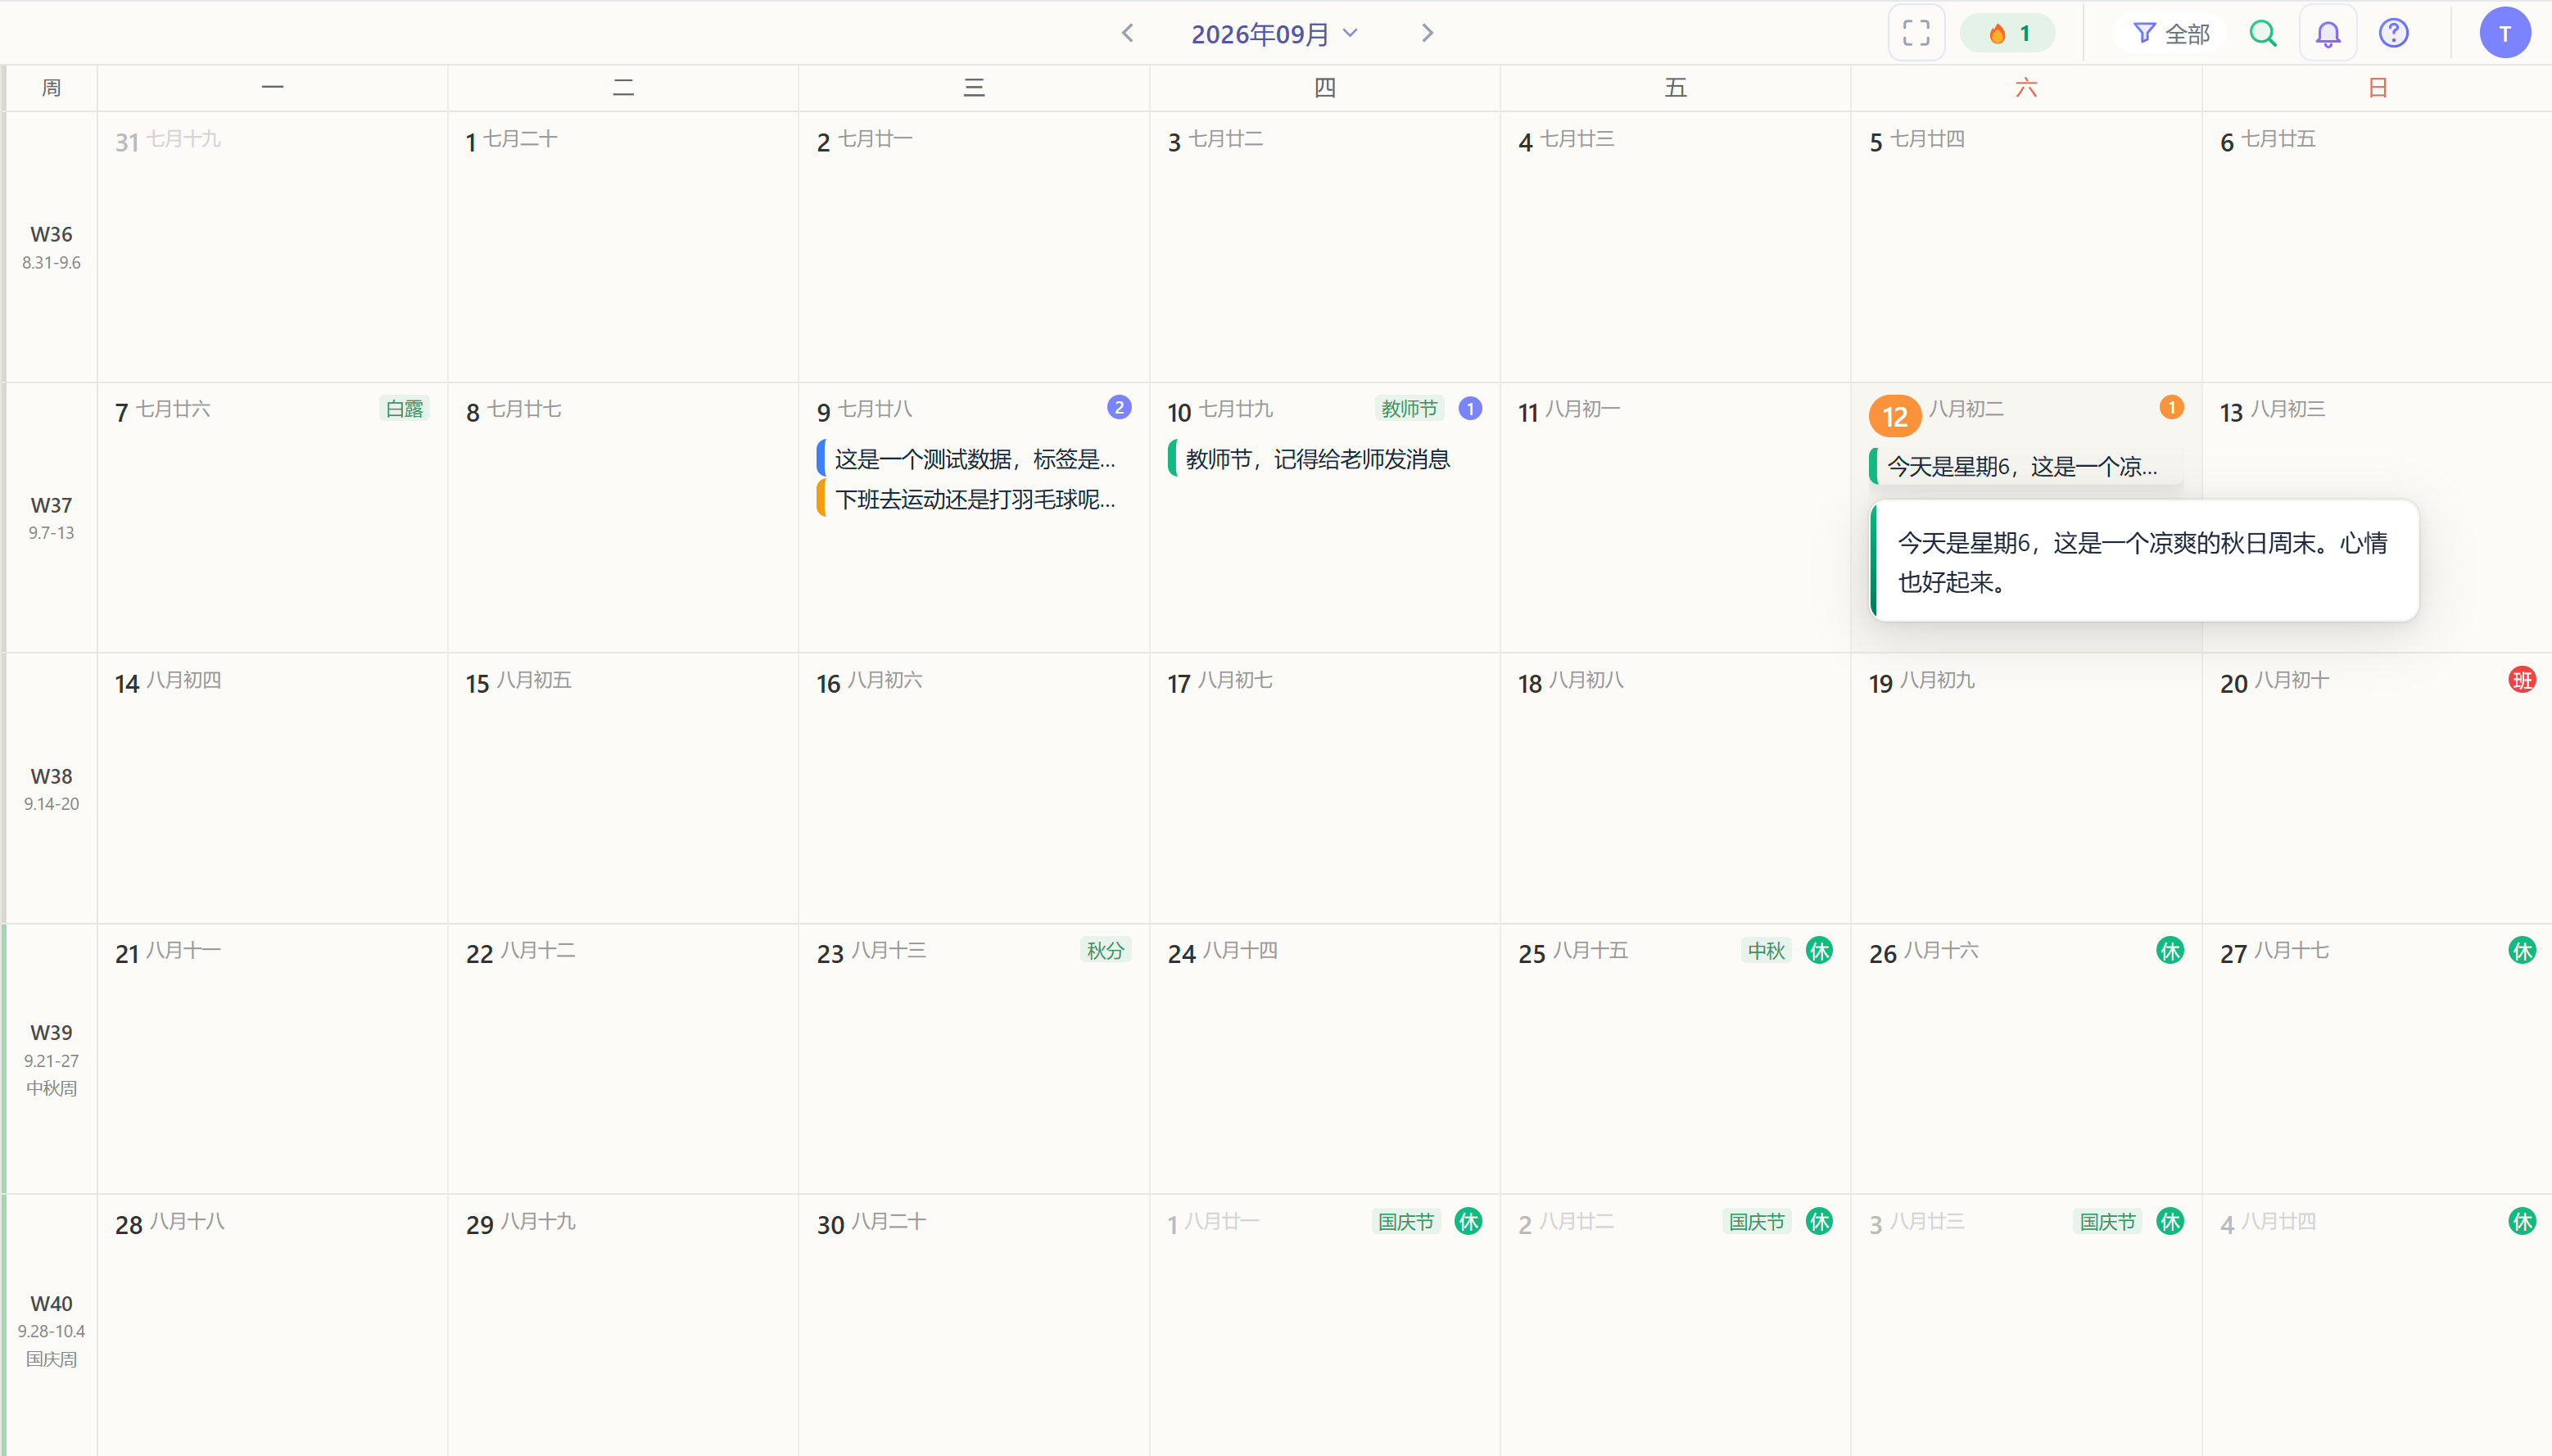
Task: Click the 休 badge on September 27
Action: [x=2522, y=950]
